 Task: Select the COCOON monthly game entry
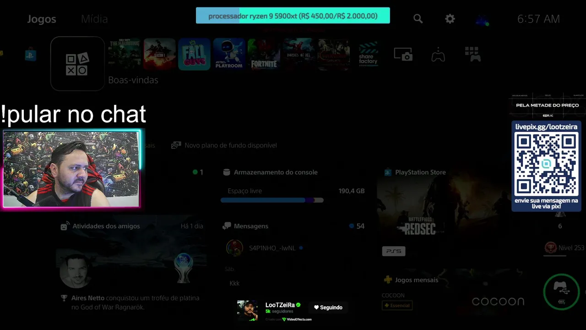[x=393, y=296]
